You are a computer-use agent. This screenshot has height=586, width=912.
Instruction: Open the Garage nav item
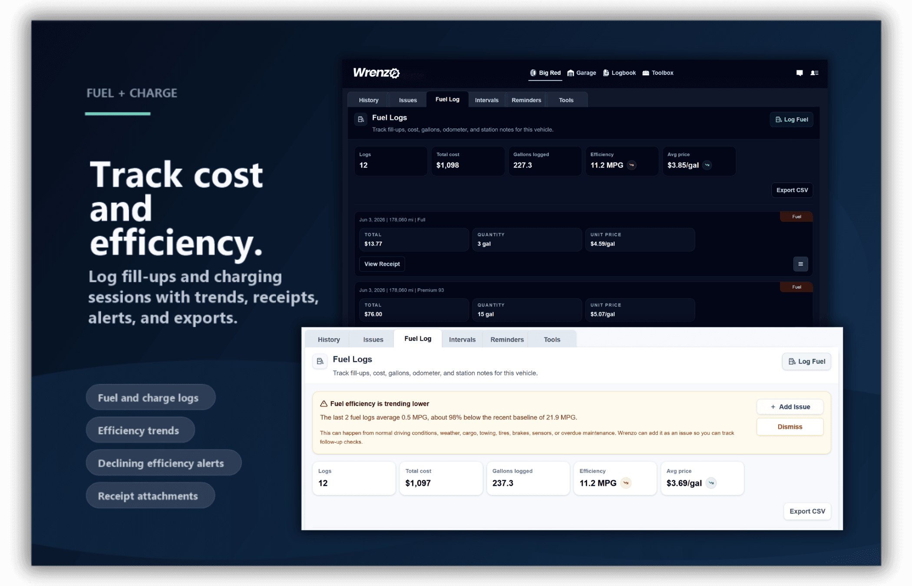click(x=582, y=73)
